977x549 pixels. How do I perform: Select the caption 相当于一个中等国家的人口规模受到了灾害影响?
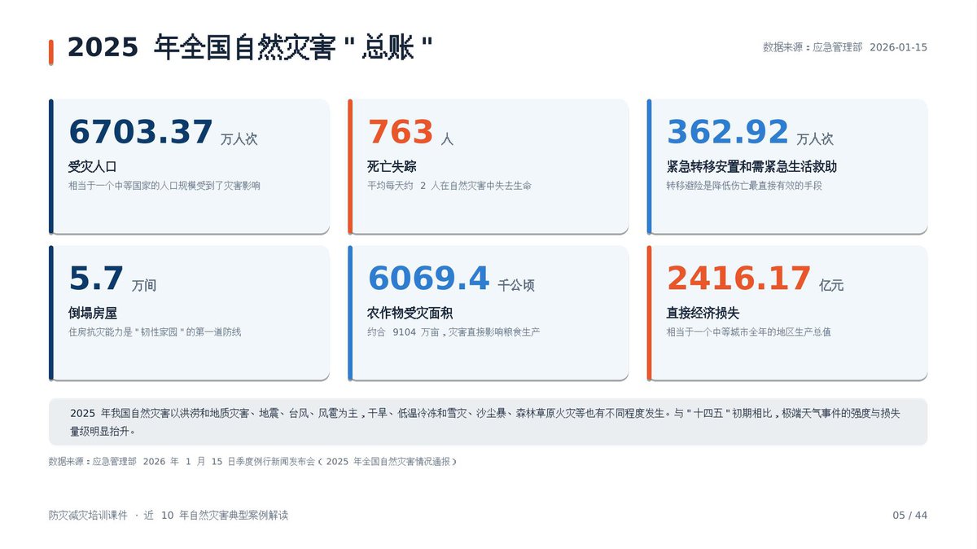pyautogui.click(x=164, y=186)
